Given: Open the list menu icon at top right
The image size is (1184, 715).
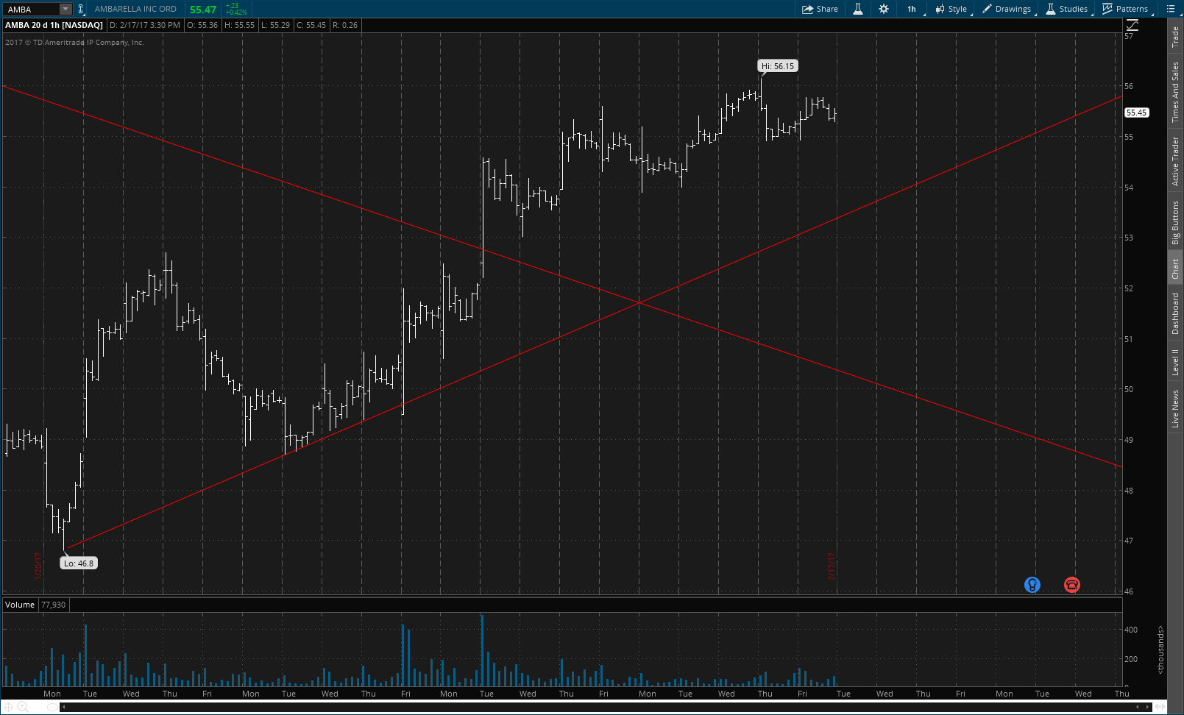Looking at the screenshot, I should 1171,9.
